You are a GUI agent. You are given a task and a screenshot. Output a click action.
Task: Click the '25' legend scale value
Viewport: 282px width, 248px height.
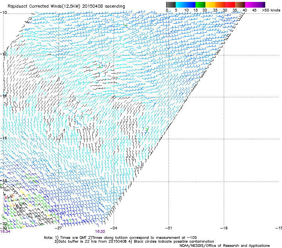click(x=215, y=10)
